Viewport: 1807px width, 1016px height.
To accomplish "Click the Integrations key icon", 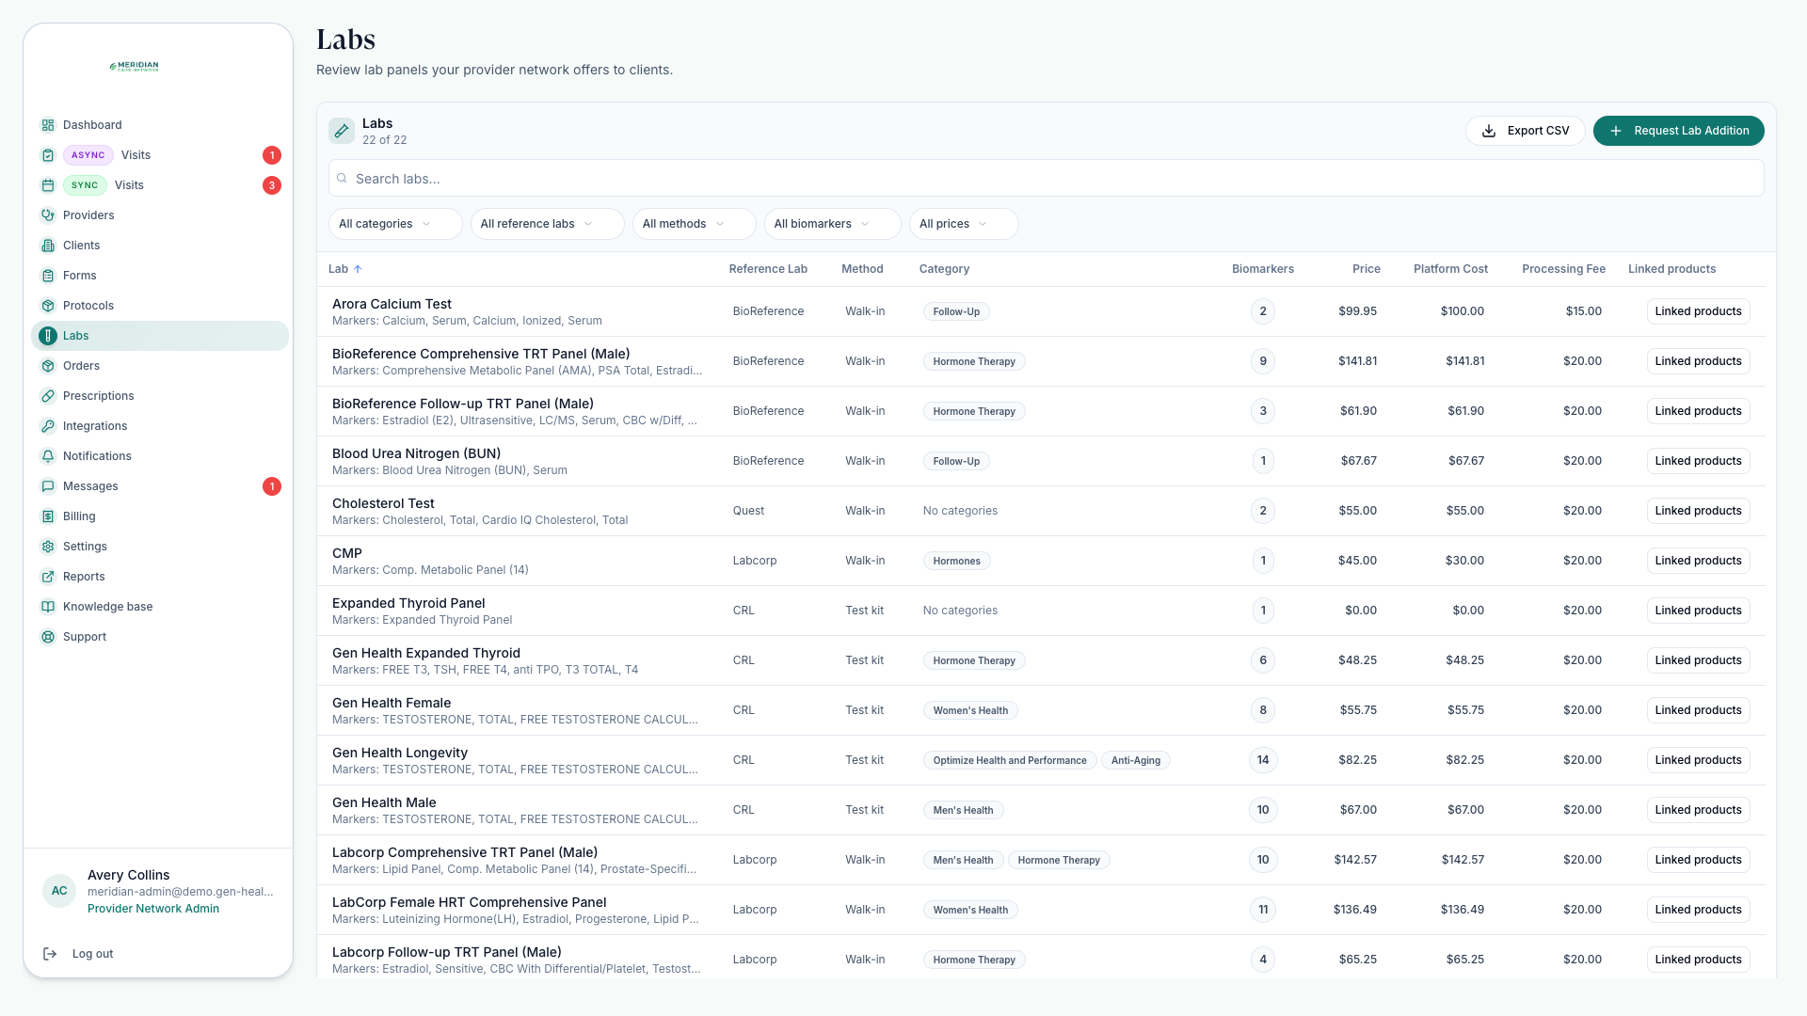I will click(x=48, y=426).
